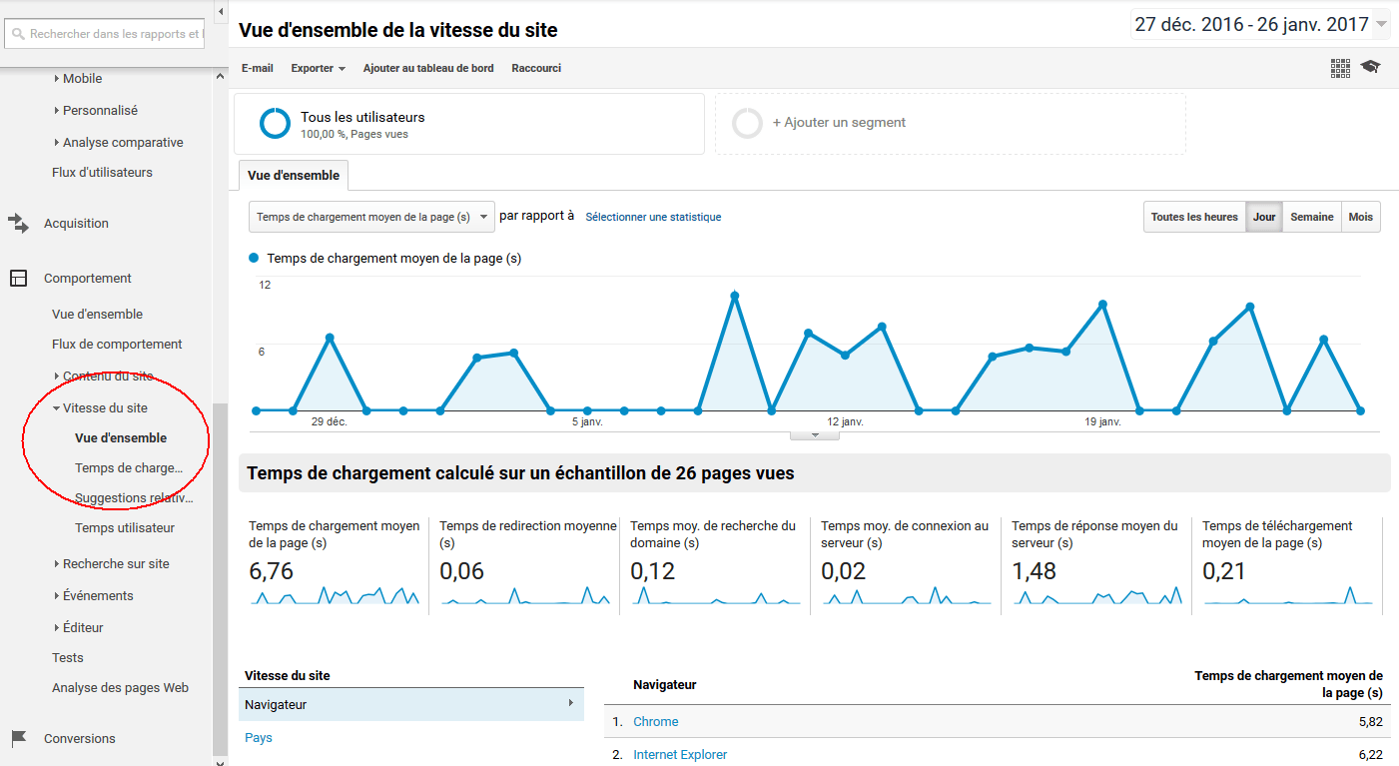Click the Tous les utilisateurs segment circle icon
Screen dimensions: 1399x766
pyautogui.click(x=275, y=123)
